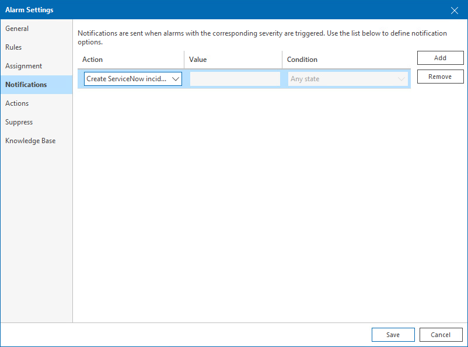Expand the Create ServiceNow incident action dropdown
This screenshot has width=468, height=347.
coord(133,79)
